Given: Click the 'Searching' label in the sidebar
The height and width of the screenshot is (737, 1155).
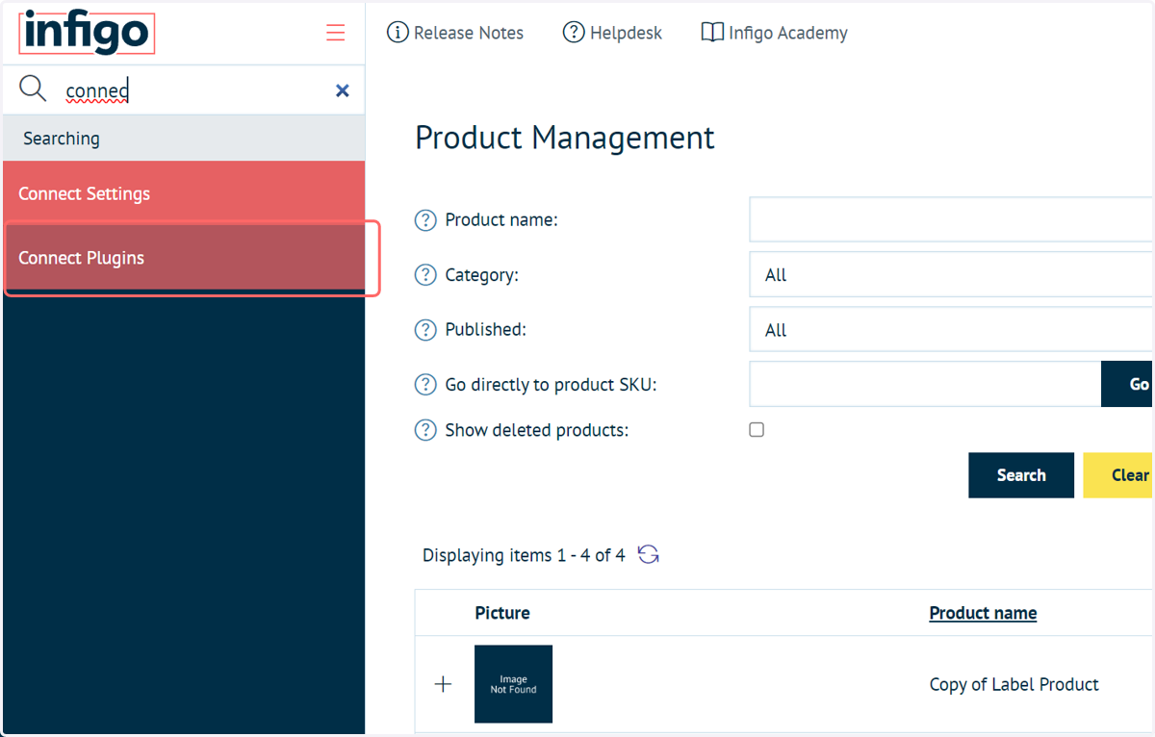Looking at the screenshot, I should pyautogui.click(x=62, y=139).
